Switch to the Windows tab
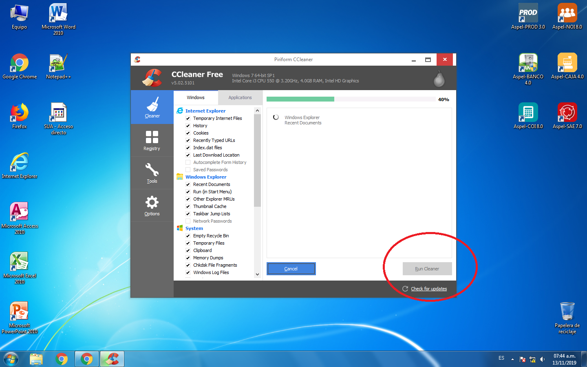587x367 pixels. pos(196,97)
